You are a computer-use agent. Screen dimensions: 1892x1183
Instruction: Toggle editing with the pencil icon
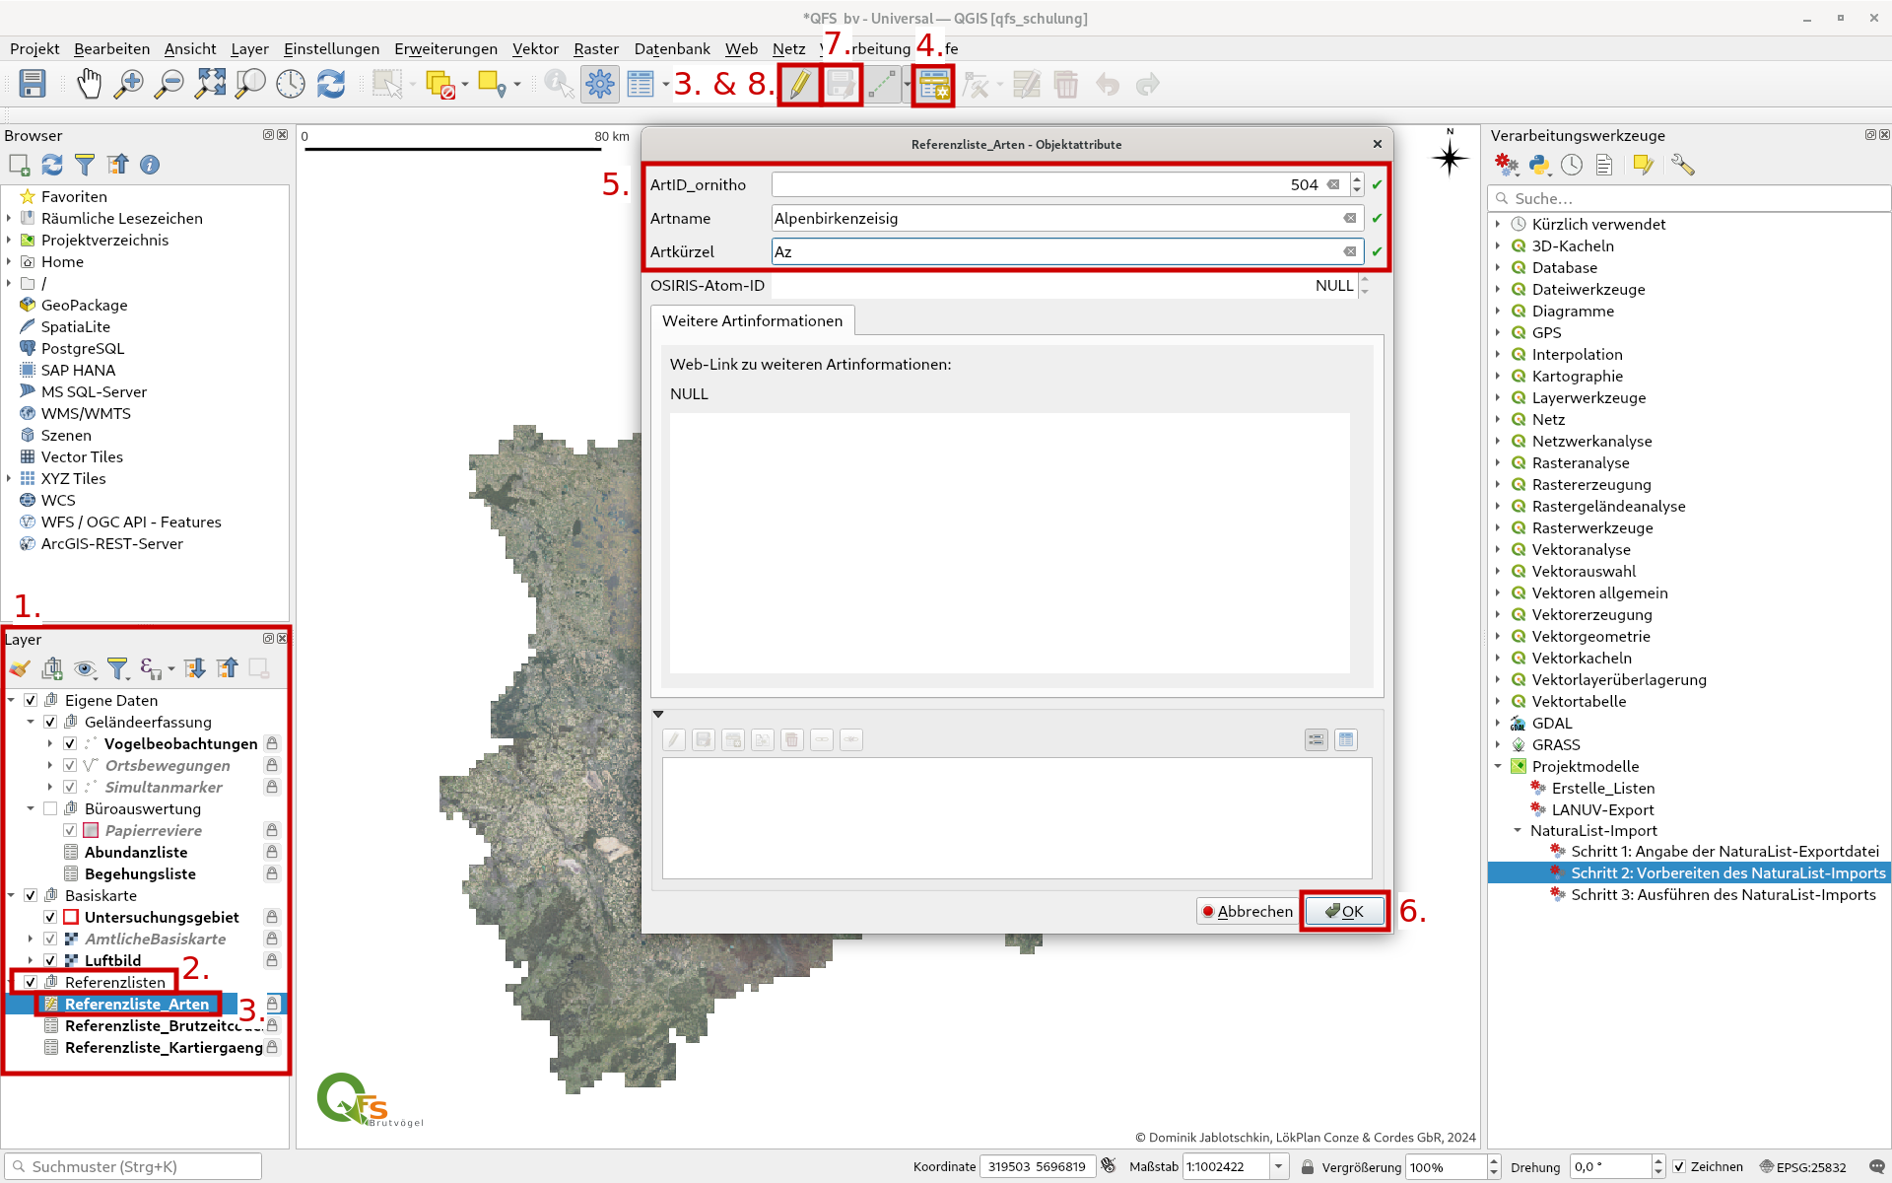click(799, 85)
